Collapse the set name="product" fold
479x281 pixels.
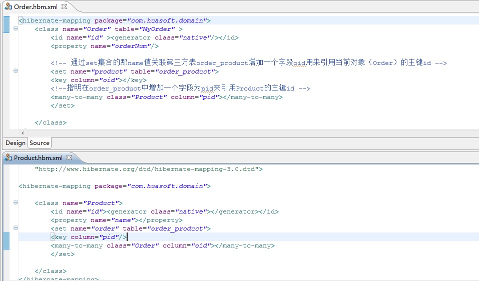pyautogui.click(x=16, y=71)
